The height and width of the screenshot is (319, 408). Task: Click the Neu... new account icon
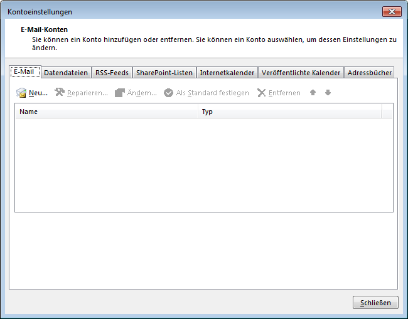click(21, 93)
